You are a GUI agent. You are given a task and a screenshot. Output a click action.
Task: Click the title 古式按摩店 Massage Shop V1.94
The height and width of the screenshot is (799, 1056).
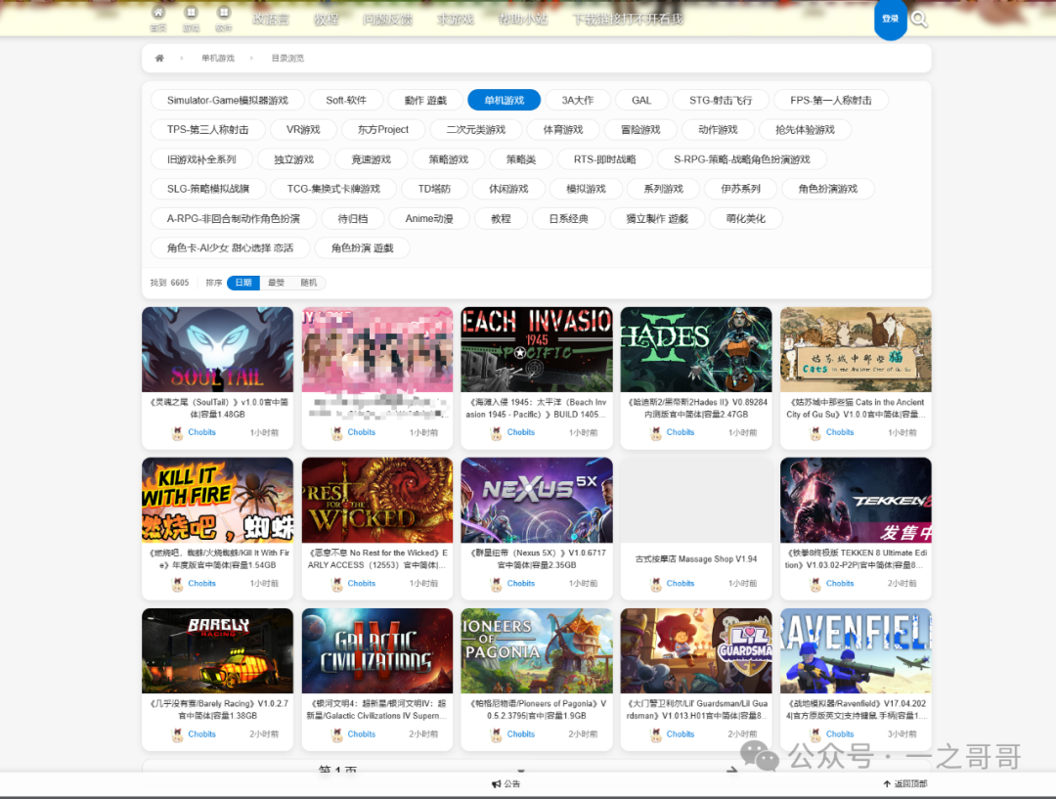696,559
